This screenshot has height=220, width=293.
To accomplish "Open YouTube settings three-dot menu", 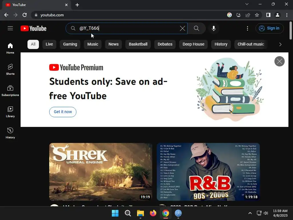I will 248,28.
